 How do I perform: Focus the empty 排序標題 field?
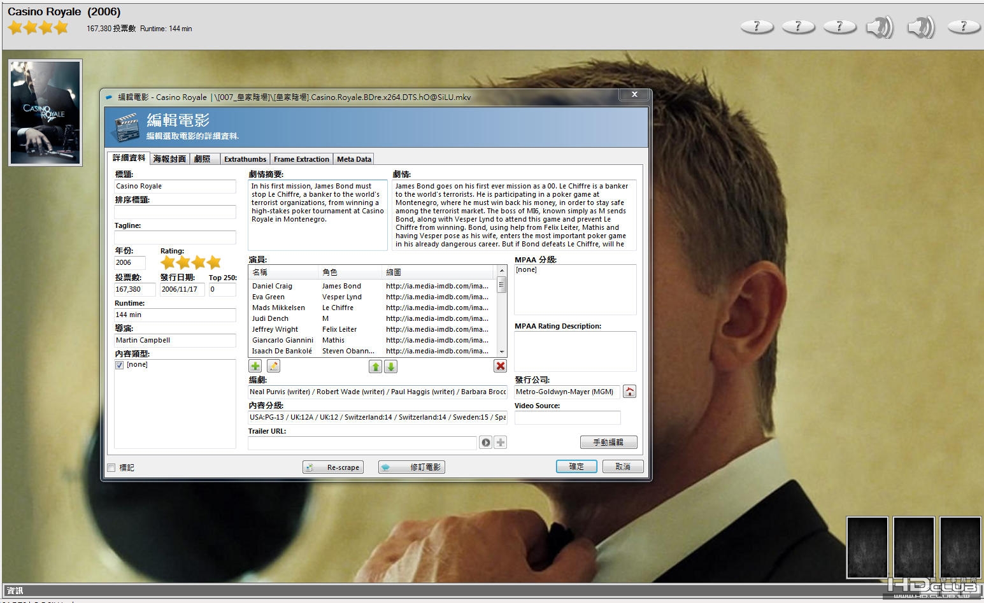pyautogui.click(x=175, y=212)
